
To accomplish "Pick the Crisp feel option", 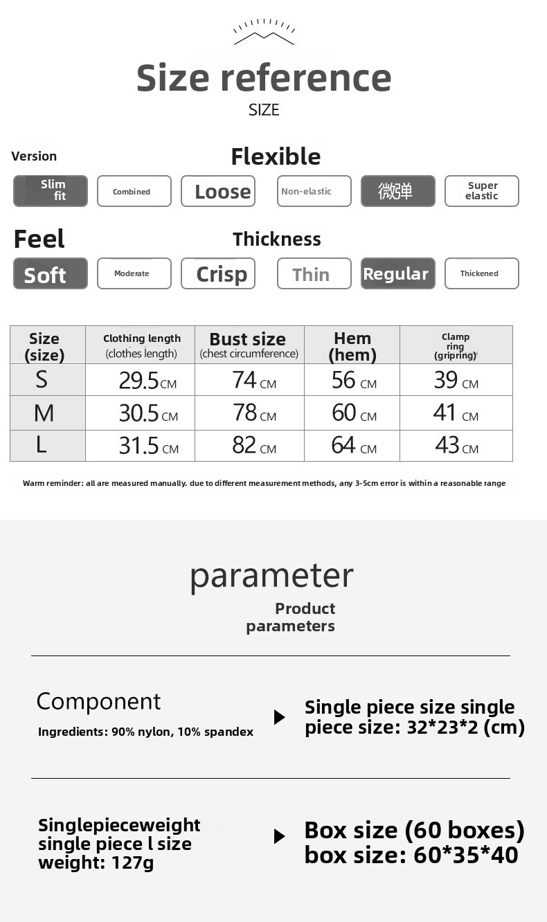I will pyautogui.click(x=218, y=273).
